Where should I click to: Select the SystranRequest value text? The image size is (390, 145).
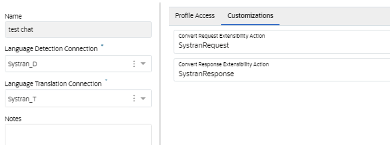pos(204,45)
